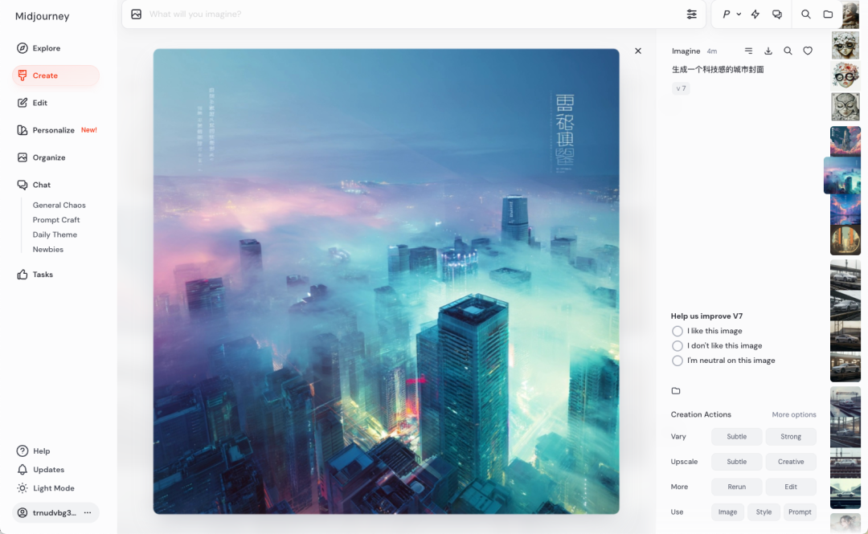The height and width of the screenshot is (534, 868).
Task: Click Vary Strong button
Action: (791, 437)
